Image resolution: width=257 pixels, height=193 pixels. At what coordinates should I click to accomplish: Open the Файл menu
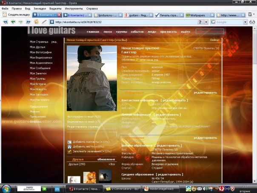pos(5,9)
